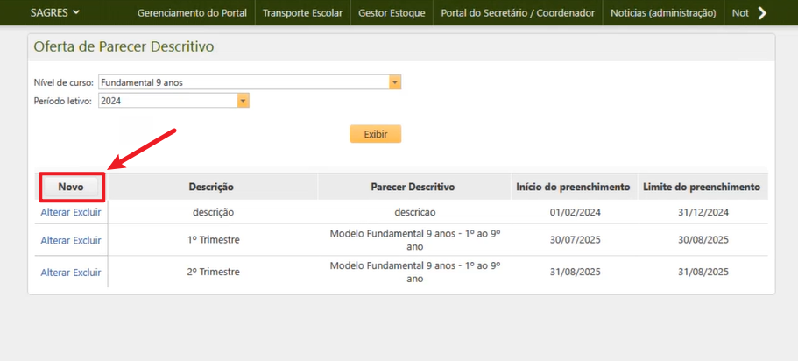
Task: Expand the Nível de curso dropdown arrow
Action: (395, 82)
